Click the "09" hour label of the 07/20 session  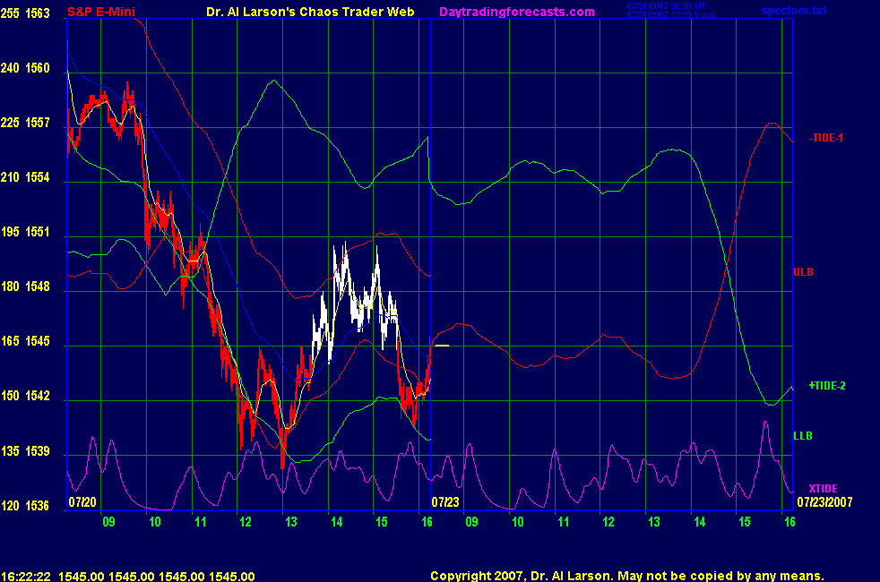coord(108,522)
